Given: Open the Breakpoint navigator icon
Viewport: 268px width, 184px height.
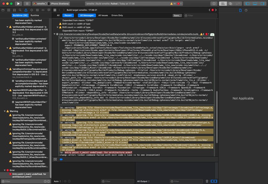Looking at the screenshot, I should [43, 10].
